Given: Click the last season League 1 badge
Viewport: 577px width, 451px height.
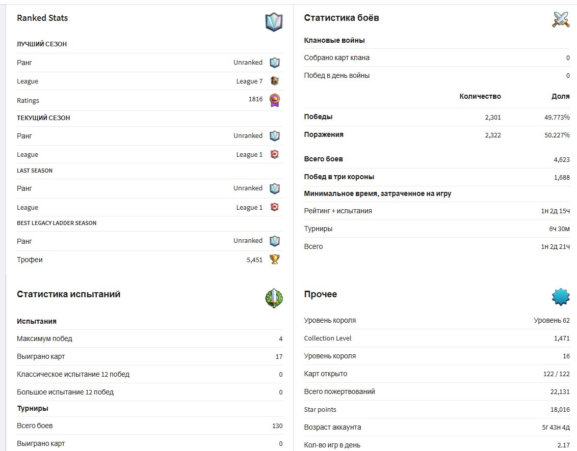Looking at the screenshot, I should [275, 207].
